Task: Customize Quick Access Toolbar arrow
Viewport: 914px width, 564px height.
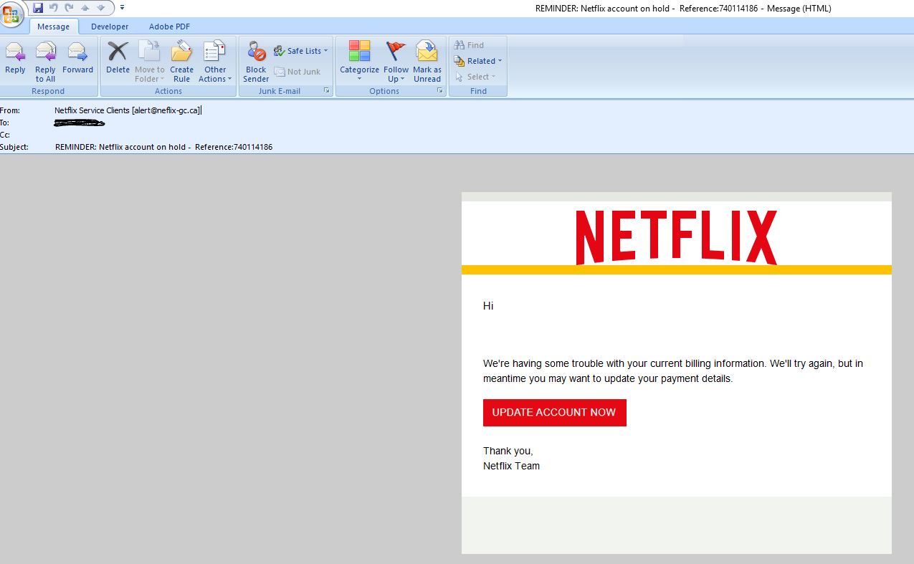Action: click(122, 8)
